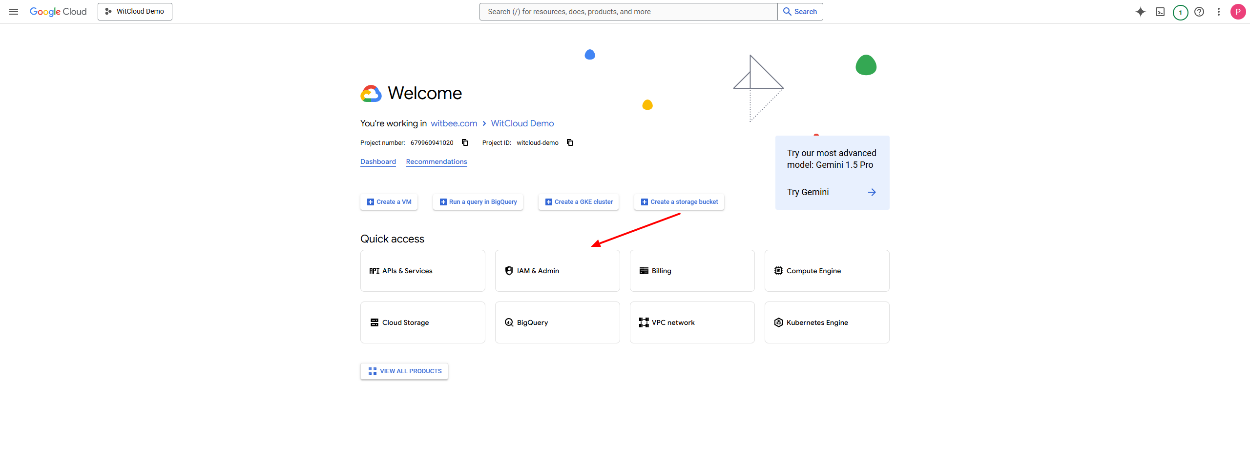Image resolution: width=1250 pixels, height=461 pixels.
Task: Click Create a storage bucket
Action: tap(679, 202)
